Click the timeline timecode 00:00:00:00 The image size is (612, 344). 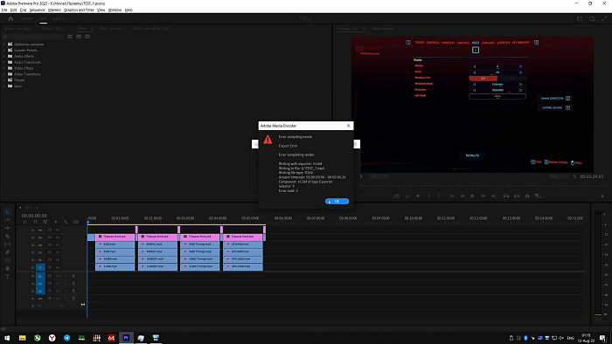[34, 216]
